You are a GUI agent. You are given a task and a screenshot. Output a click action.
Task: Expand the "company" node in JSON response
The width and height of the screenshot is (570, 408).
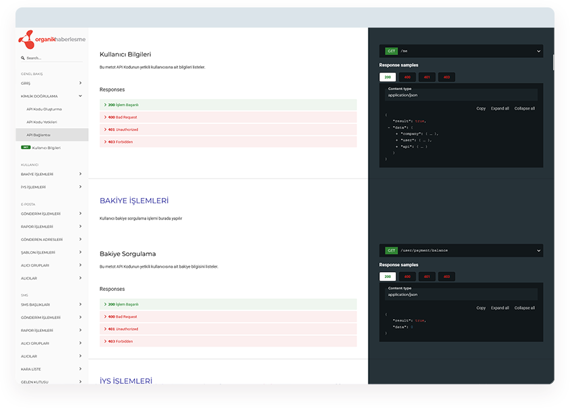[397, 133]
